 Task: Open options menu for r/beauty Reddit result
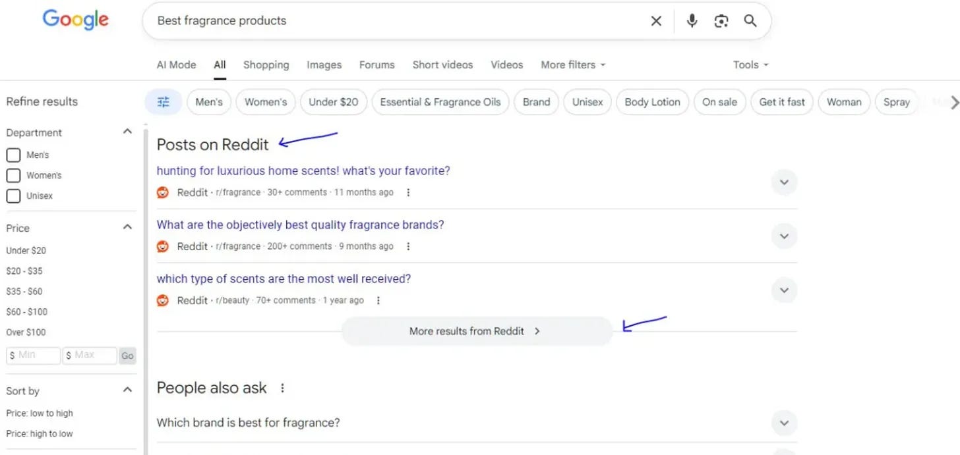[378, 300]
